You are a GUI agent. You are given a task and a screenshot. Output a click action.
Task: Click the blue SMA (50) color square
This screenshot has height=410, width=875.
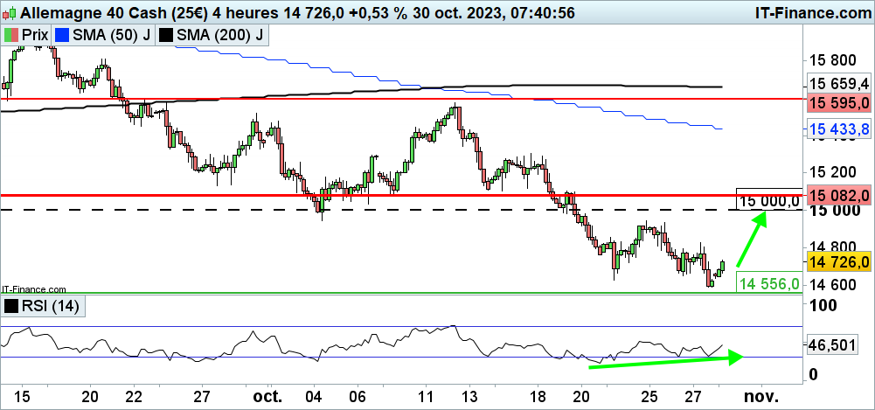[x=61, y=35]
